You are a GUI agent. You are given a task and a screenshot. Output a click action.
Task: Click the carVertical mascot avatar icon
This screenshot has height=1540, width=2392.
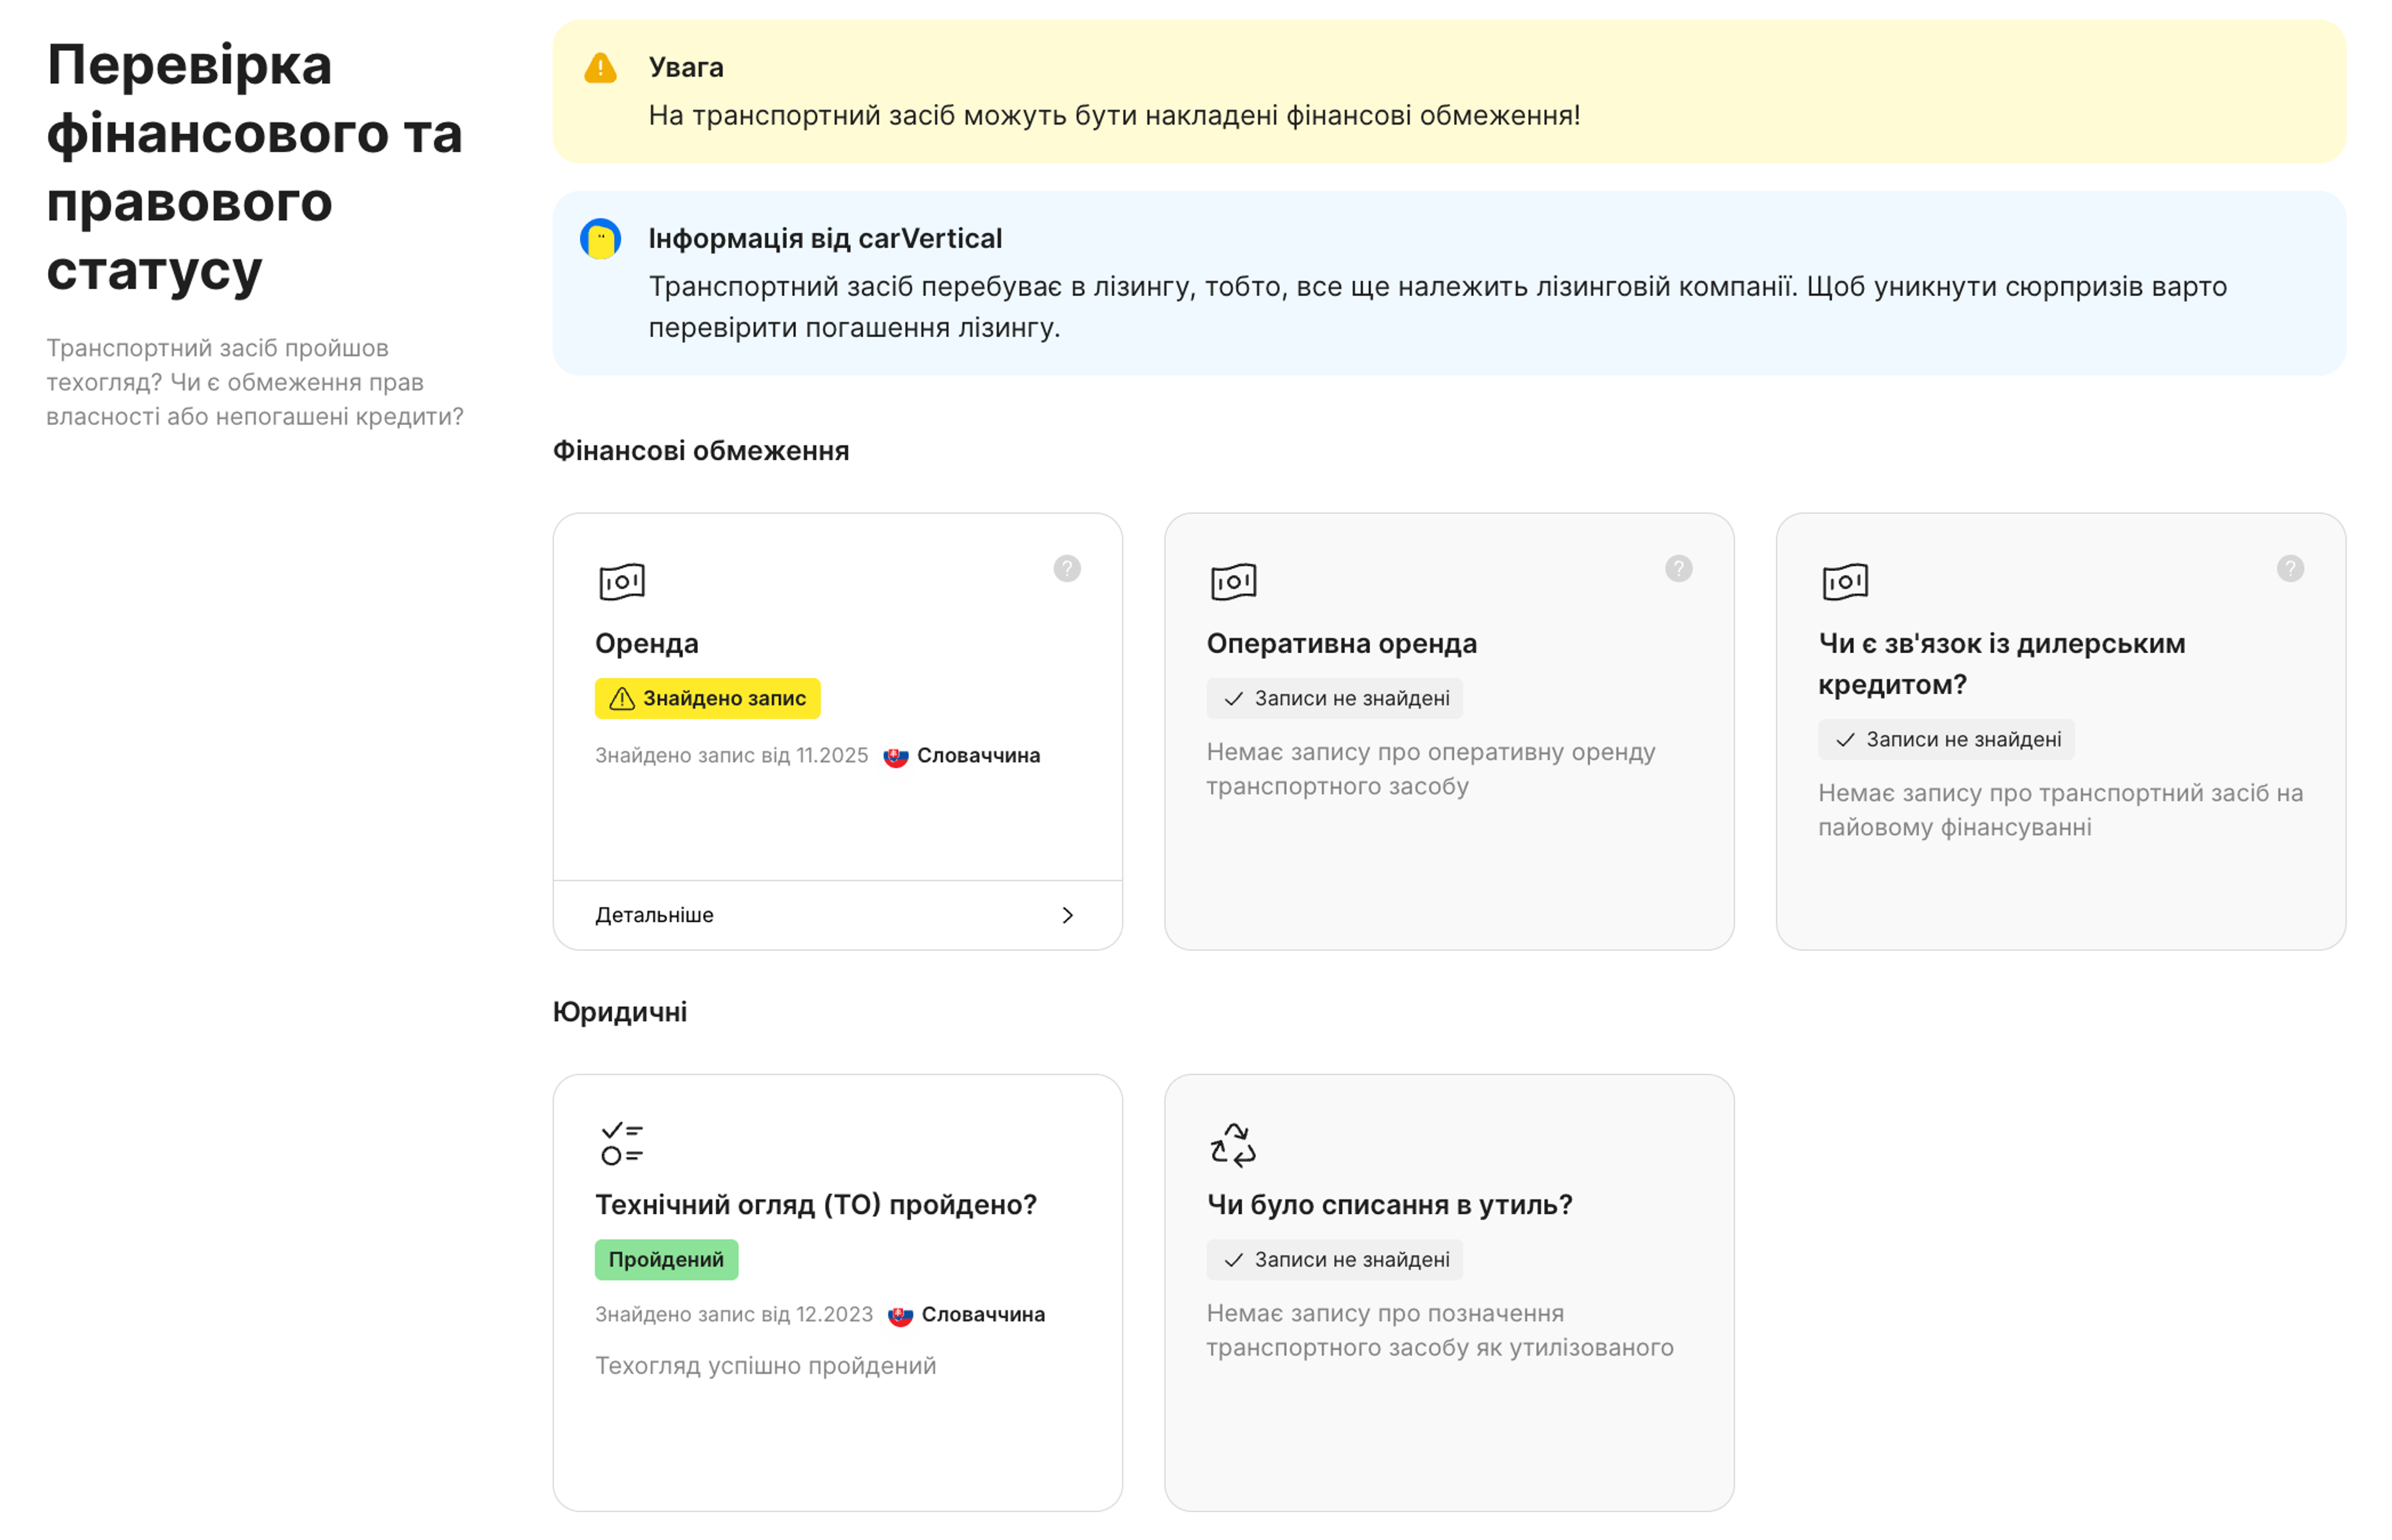[600, 239]
